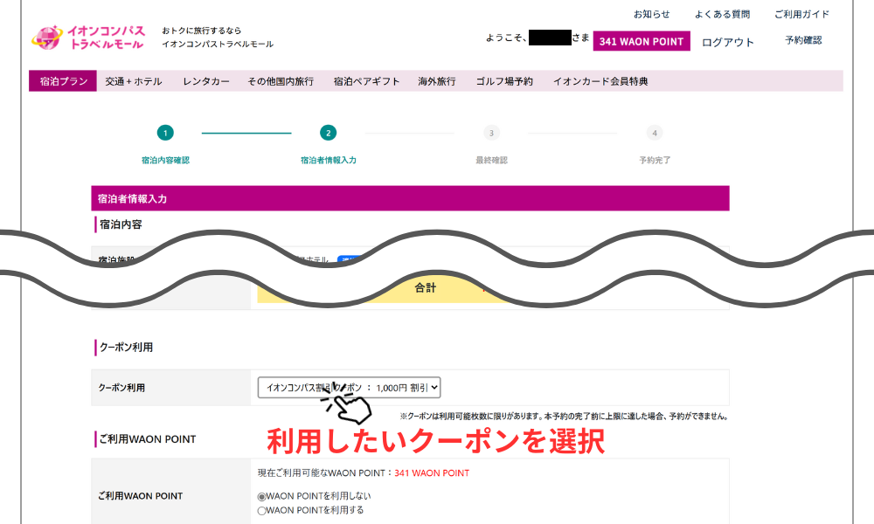Select the 交通＋ホテル tab
The height and width of the screenshot is (524, 874).
[x=134, y=81]
